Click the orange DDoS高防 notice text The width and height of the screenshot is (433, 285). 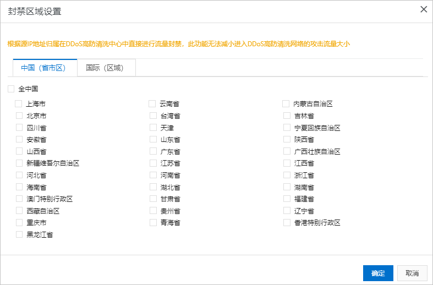click(179, 44)
